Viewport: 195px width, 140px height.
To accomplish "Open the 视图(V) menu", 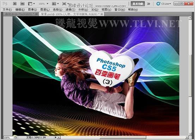I will (x=106, y=9).
